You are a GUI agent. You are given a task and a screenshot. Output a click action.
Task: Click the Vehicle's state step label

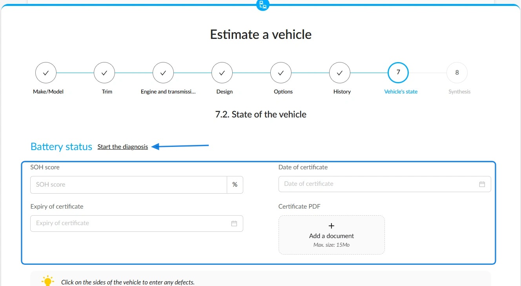[x=401, y=92]
